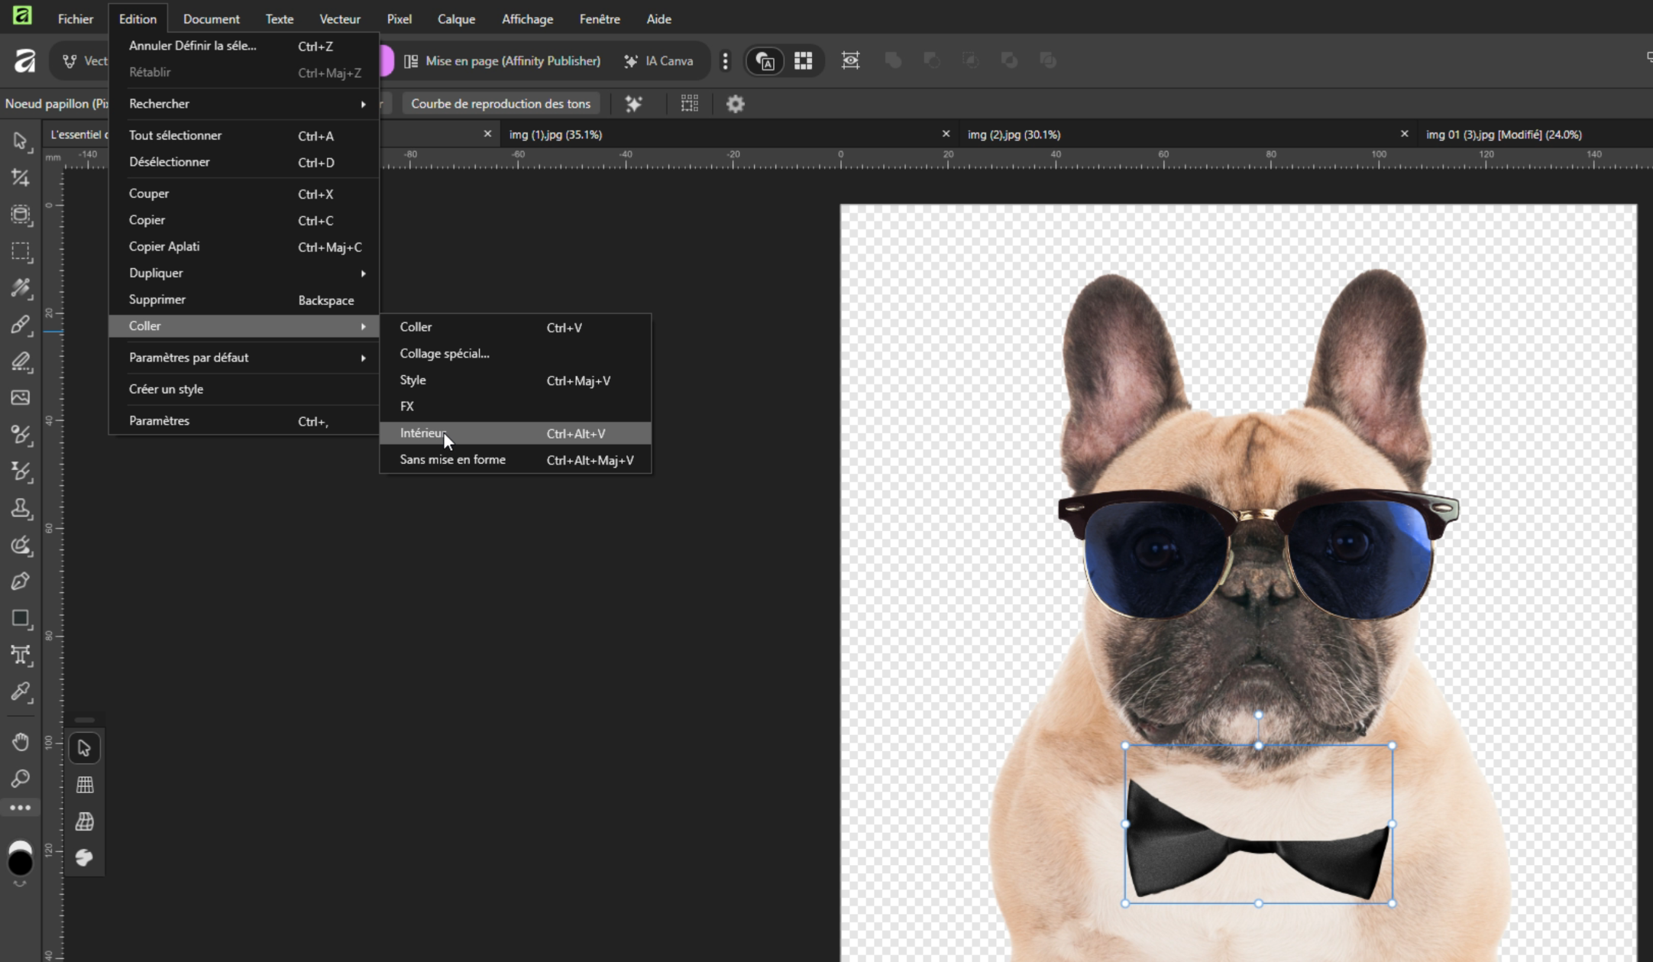
Task: Toggle the preview mode eye icon
Action: tap(850, 60)
